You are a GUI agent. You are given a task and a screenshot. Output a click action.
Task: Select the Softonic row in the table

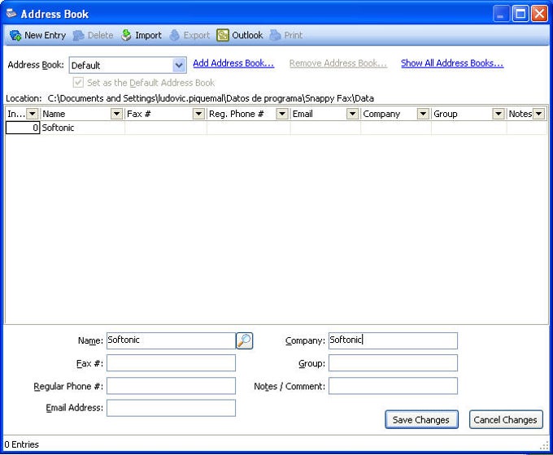coord(276,128)
